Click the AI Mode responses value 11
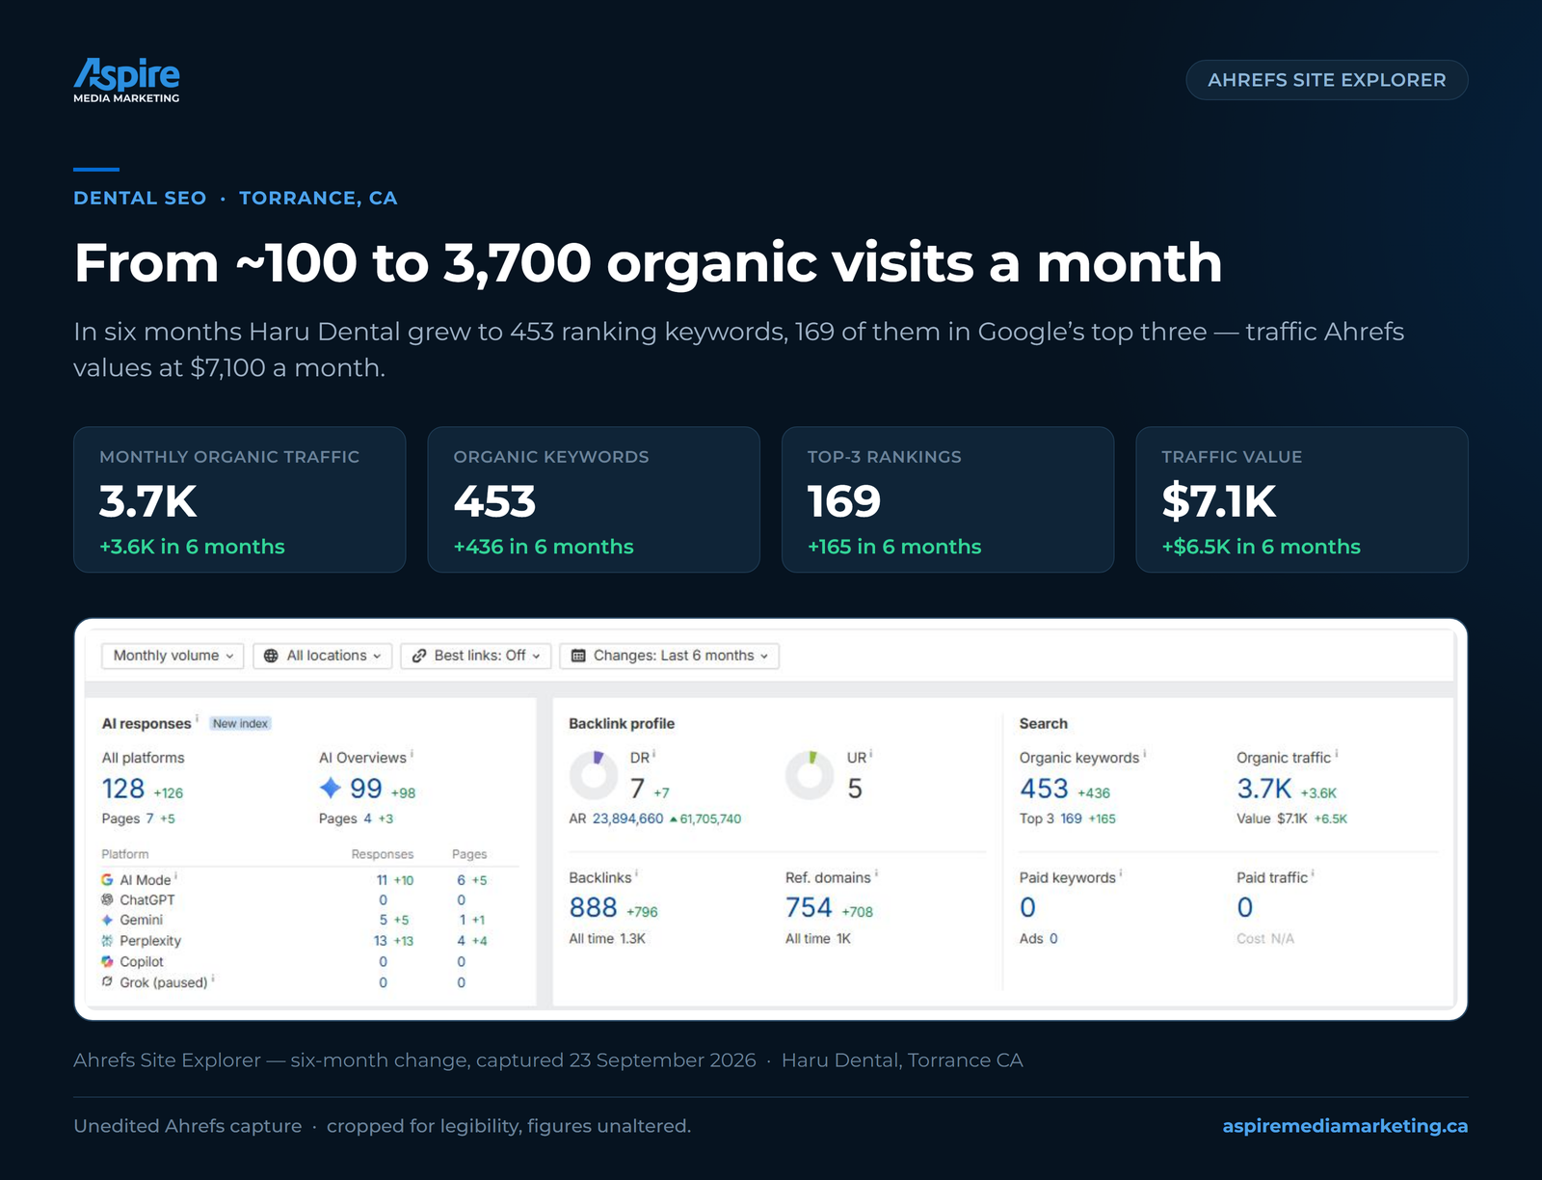Screen dimensions: 1542x1180 point(382,880)
